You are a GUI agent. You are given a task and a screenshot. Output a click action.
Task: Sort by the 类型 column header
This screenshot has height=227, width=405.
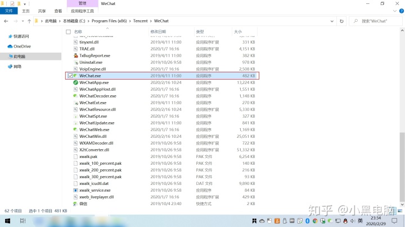point(200,31)
